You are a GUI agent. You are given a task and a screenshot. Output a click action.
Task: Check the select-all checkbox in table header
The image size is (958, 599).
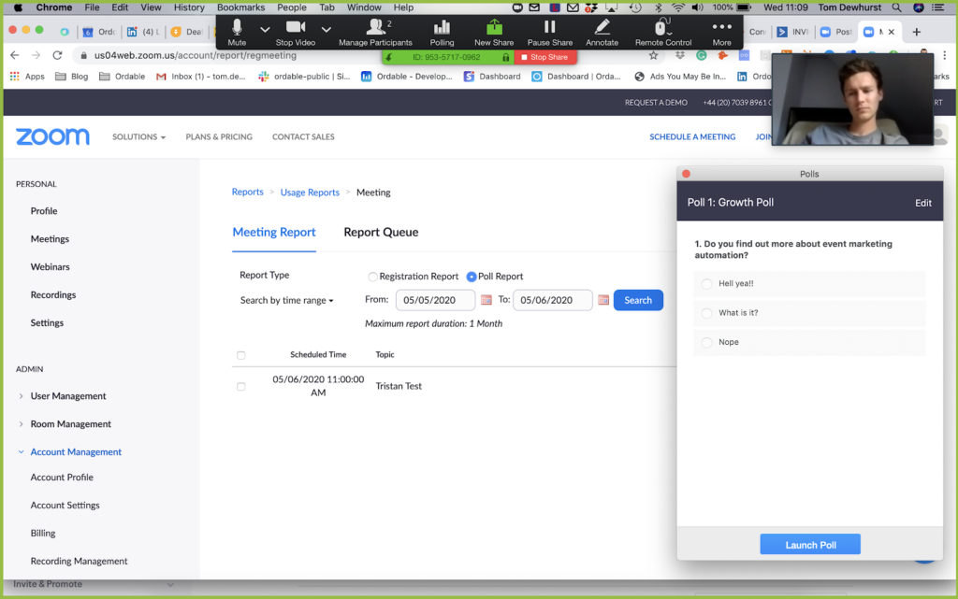click(x=240, y=355)
